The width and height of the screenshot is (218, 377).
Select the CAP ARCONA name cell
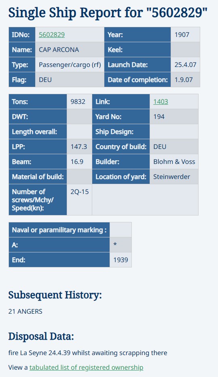(x=70, y=50)
